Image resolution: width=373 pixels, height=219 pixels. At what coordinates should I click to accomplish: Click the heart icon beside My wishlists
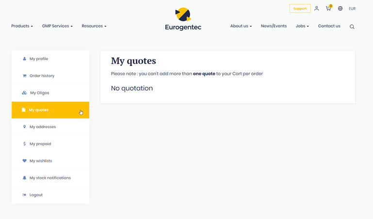tap(25, 161)
